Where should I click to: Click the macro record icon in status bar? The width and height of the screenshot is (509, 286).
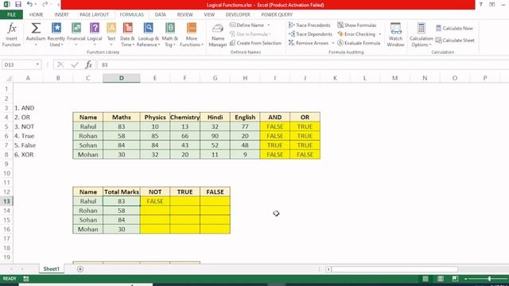pyautogui.click(x=26, y=279)
